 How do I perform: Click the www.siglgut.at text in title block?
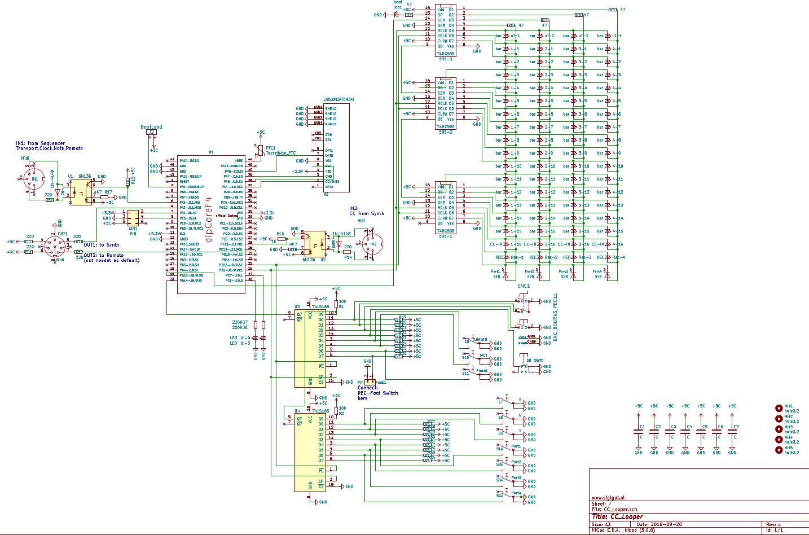[608, 498]
